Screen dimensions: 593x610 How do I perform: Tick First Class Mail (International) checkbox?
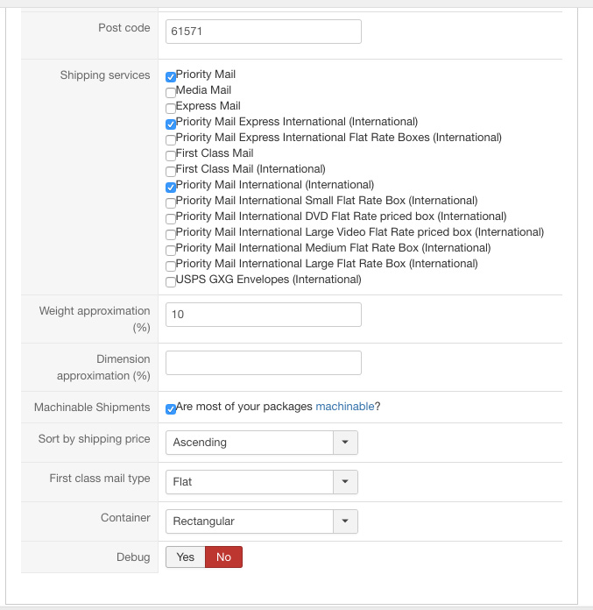point(171,171)
